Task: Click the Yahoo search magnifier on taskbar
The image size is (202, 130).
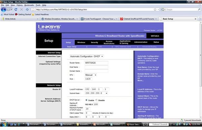Action: pyautogui.click(x=171, y=124)
